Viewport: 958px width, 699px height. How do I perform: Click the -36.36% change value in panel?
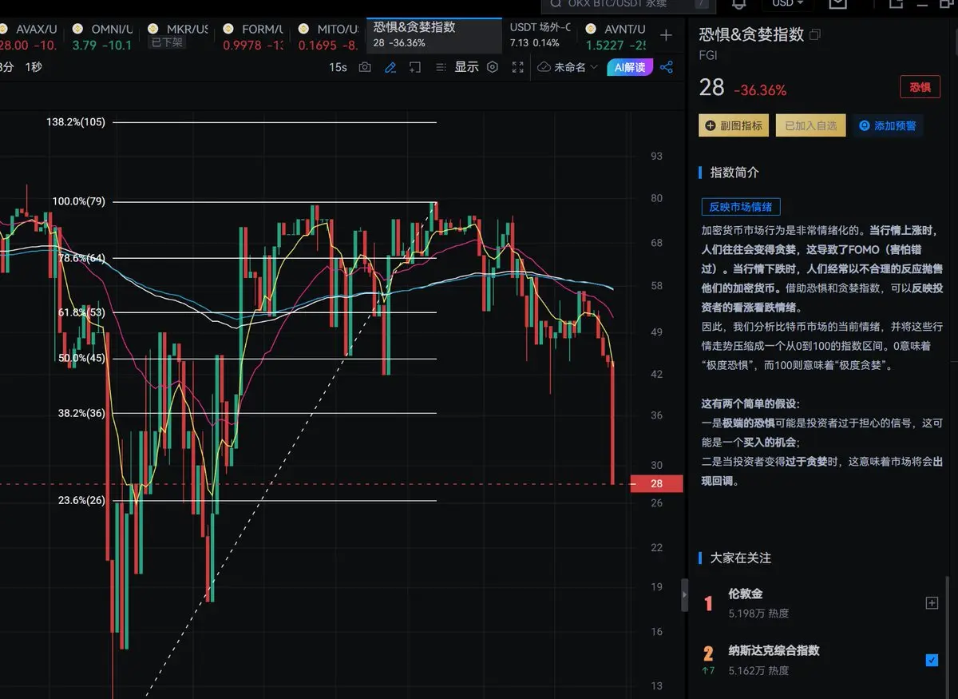[760, 90]
